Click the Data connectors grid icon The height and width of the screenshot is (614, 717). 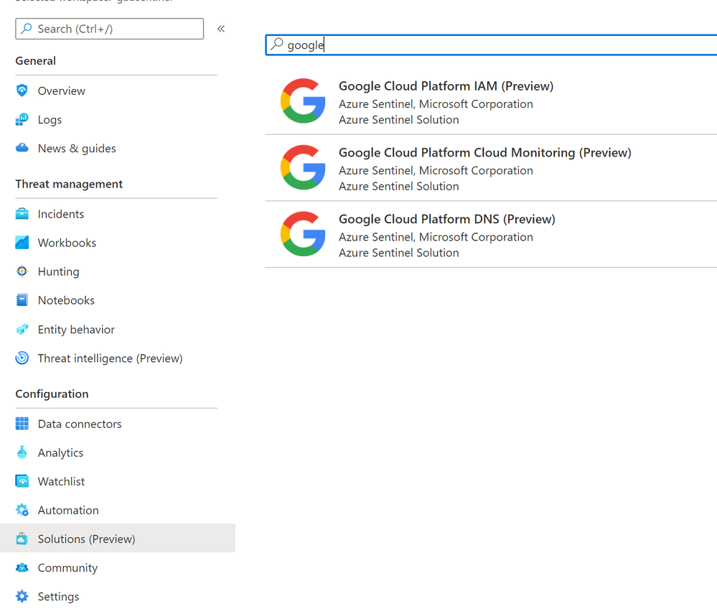click(x=22, y=424)
